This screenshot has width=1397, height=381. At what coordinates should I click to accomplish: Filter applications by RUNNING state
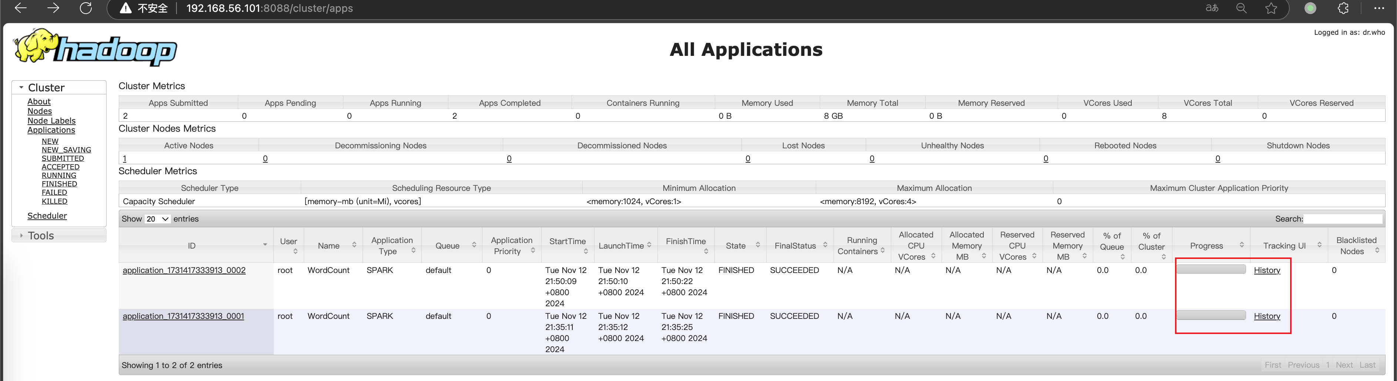[x=59, y=176]
